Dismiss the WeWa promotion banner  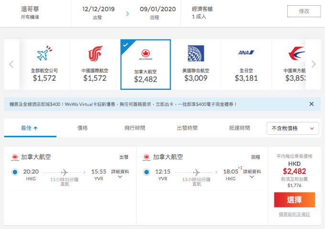tap(311, 104)
